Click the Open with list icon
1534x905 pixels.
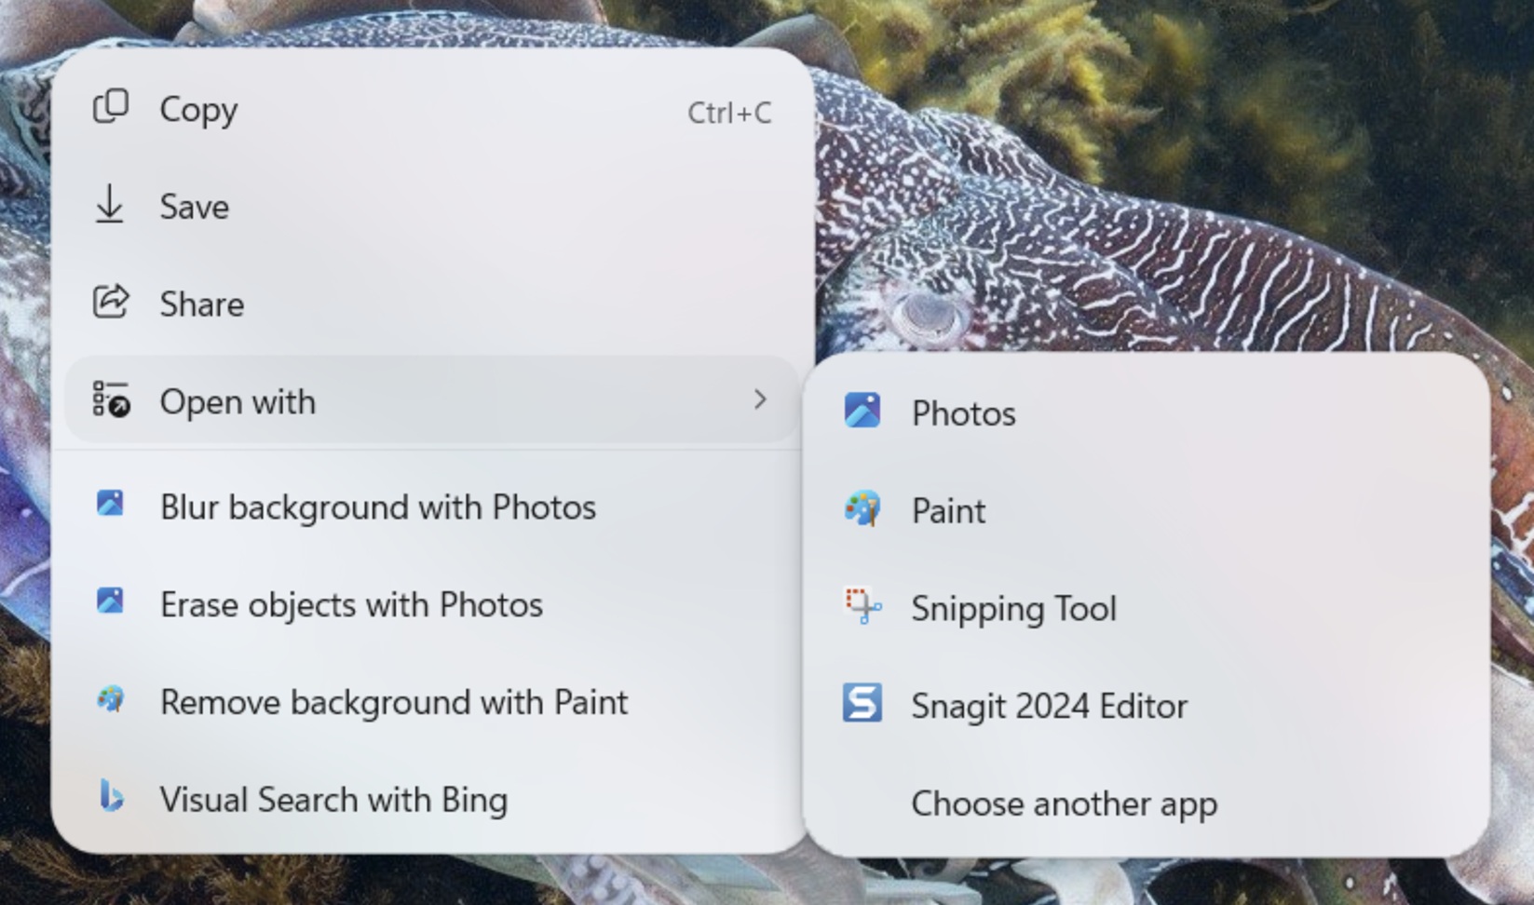111,399
